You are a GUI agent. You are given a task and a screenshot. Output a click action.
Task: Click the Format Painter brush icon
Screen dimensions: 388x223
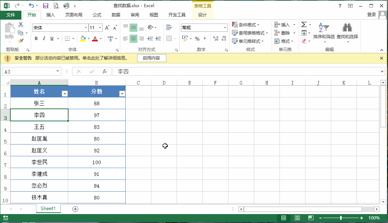[x=21, y=41]
